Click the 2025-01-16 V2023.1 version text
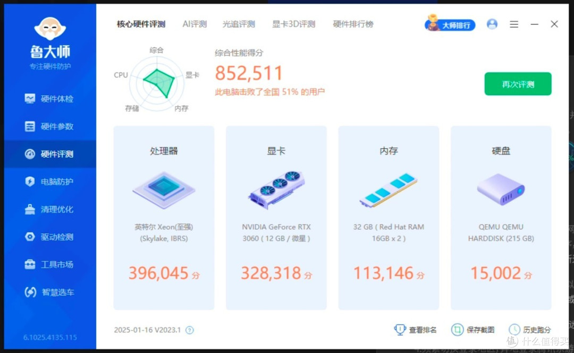The width and height of the screenshot is (574, 353). click(x=148, y=330)
